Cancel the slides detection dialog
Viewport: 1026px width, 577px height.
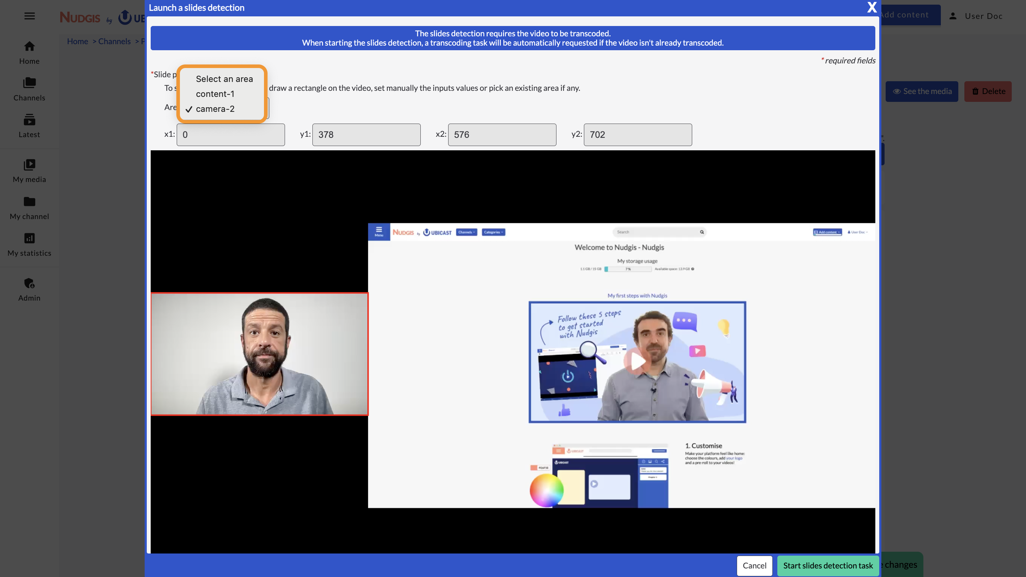755,566
